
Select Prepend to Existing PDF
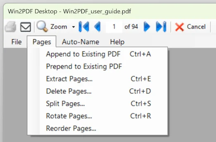[98, 66]
